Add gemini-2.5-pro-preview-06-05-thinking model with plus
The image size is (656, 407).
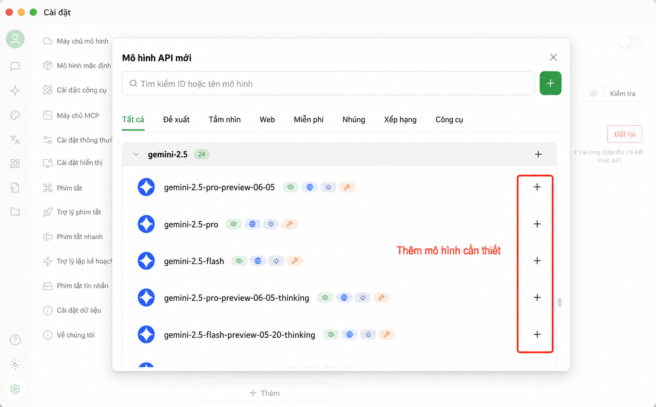(537, 297)
